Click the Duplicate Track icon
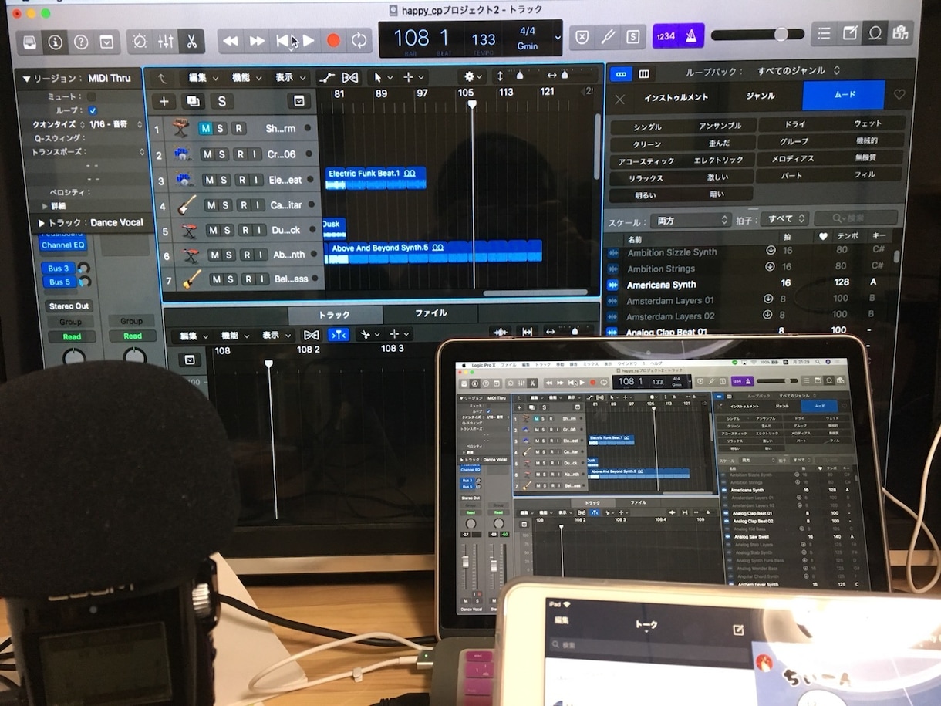The width and height of the screenshot is (941, 706). (x=192, y=101)
